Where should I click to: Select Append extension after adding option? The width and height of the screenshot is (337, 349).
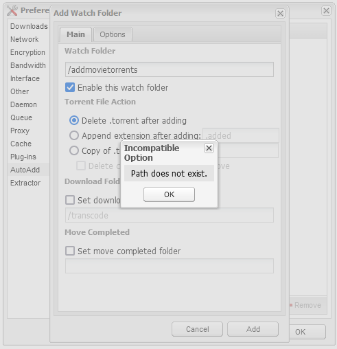tap(74, 135)
